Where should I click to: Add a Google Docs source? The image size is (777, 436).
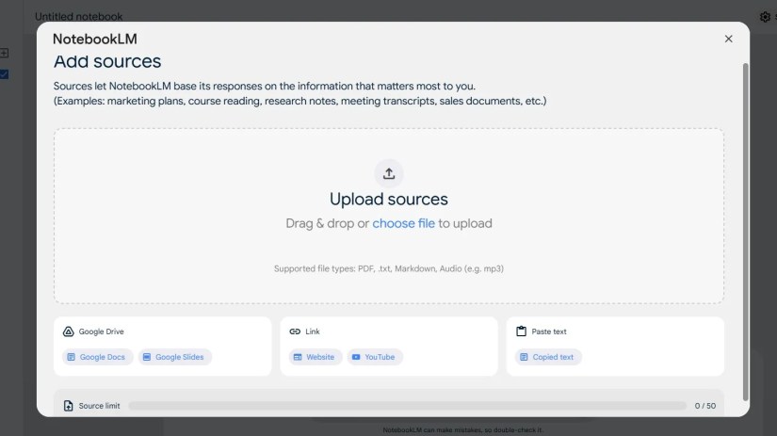tap(97, 357)
